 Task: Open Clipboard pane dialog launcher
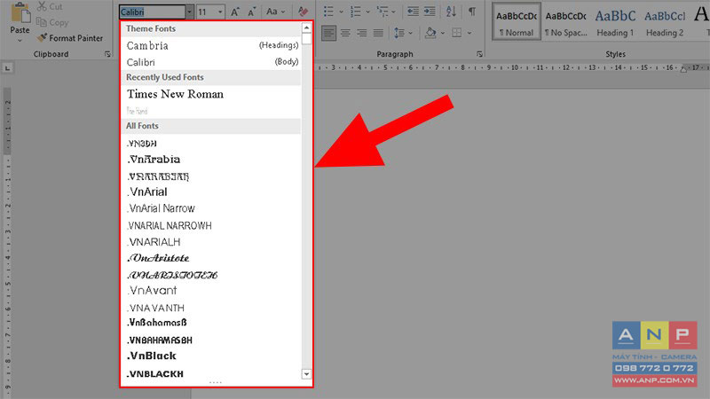107,54
